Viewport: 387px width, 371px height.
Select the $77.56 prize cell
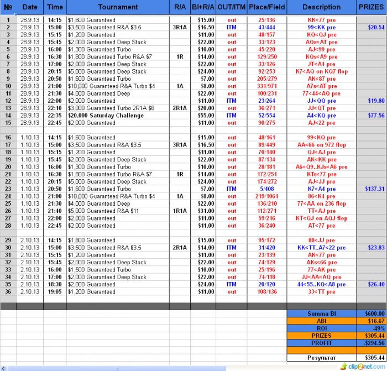[372, 116]
